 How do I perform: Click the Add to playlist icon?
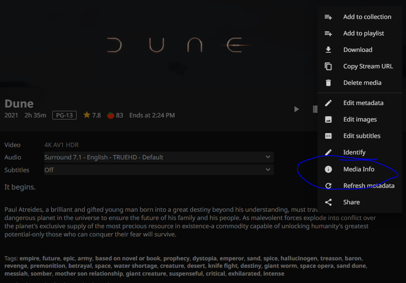click(328, 33)
